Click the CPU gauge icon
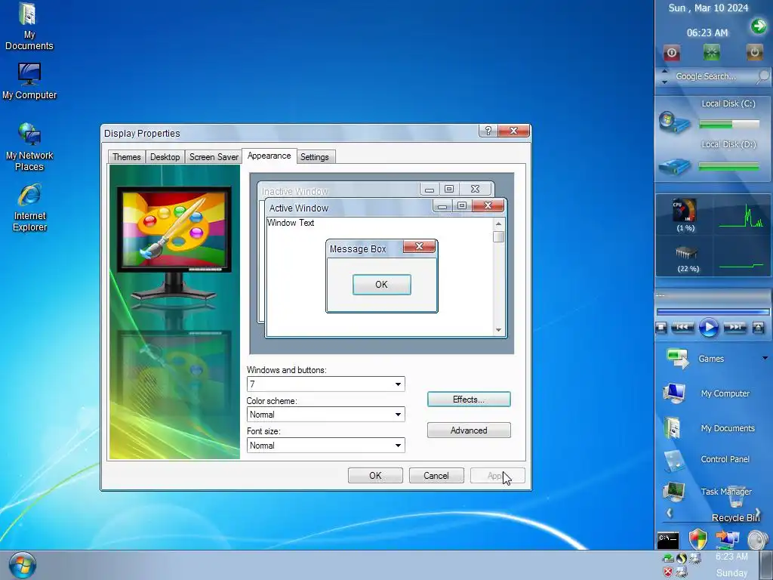This screenshot has height=580, width=773. click(685, 211)
